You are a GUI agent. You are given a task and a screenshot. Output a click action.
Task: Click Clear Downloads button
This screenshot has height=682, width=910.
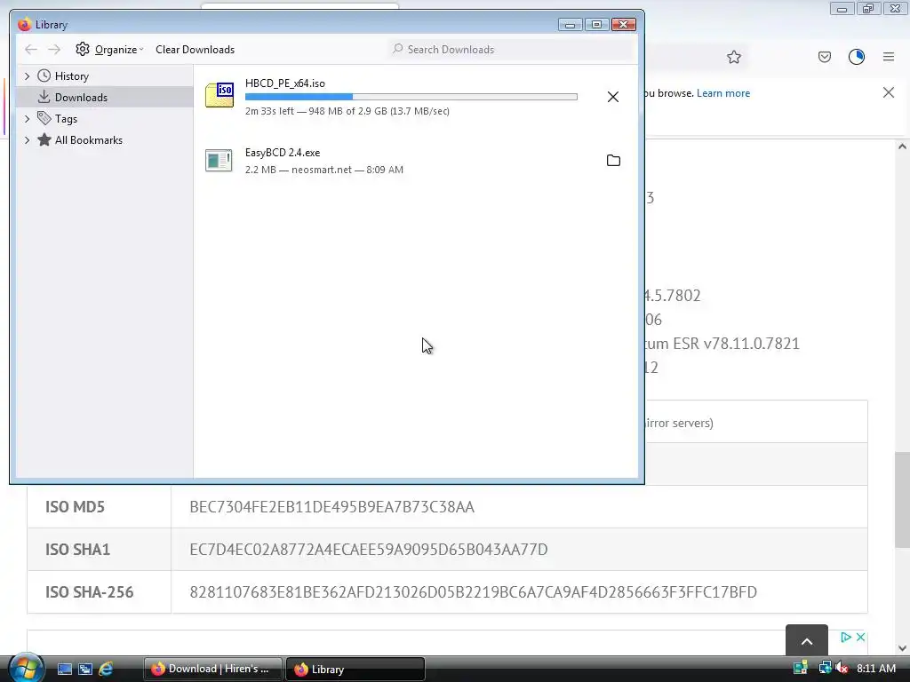pyautogui.click(x=195, y=50)
